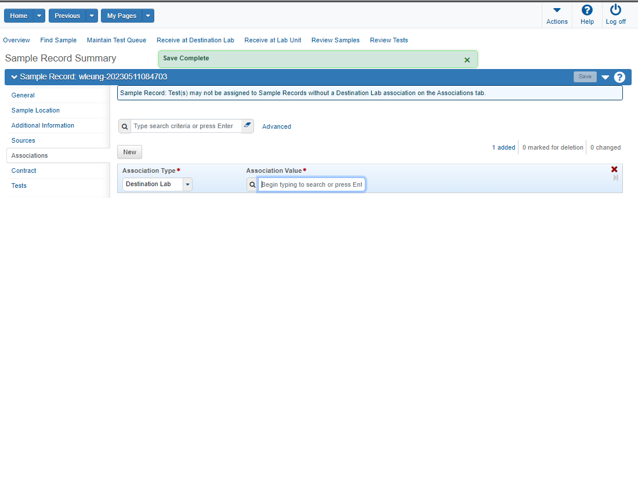Viewport: 638px width, 479px height.
Task: Click the Sample Record Summary heading
Action: [x=61, y=58]
